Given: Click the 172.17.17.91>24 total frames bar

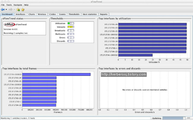Looking at the screenshot, I should tap(39, 78).
